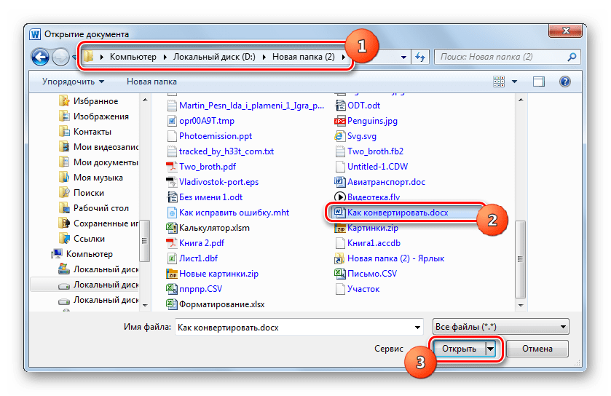
Task: Click Новая папка (2) in the breadcrumb
Action: click(x=303, y=57)
